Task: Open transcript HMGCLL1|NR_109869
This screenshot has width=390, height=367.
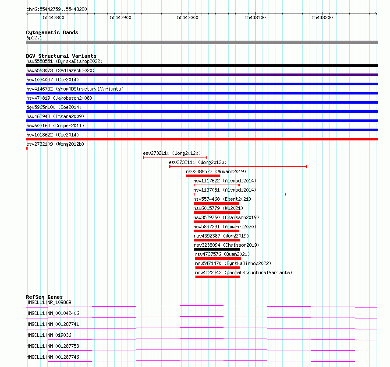Action: 49,302
